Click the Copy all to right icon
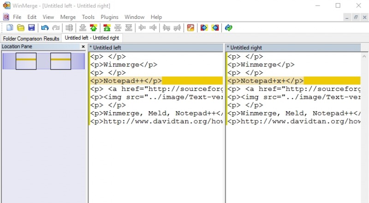 (204, 28)
